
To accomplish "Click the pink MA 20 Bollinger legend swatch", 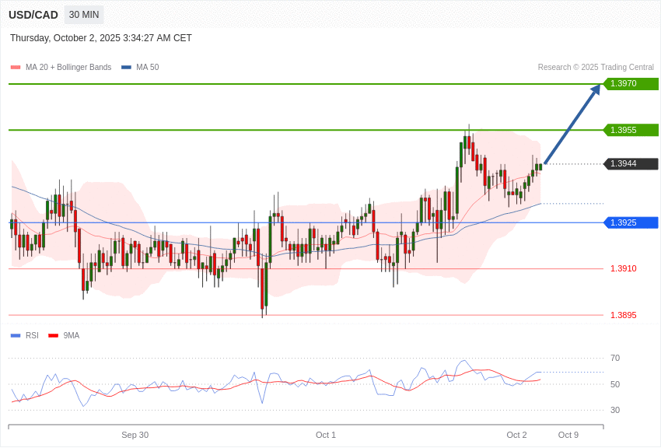I will 16,68.
